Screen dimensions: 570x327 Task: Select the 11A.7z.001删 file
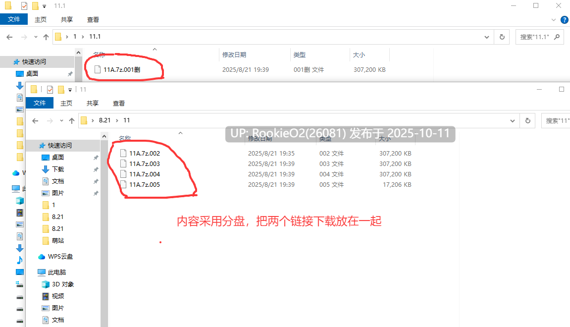coord(122,69)
